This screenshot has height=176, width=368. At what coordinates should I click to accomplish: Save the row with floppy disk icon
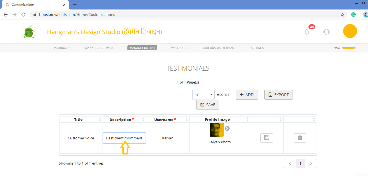267,138
